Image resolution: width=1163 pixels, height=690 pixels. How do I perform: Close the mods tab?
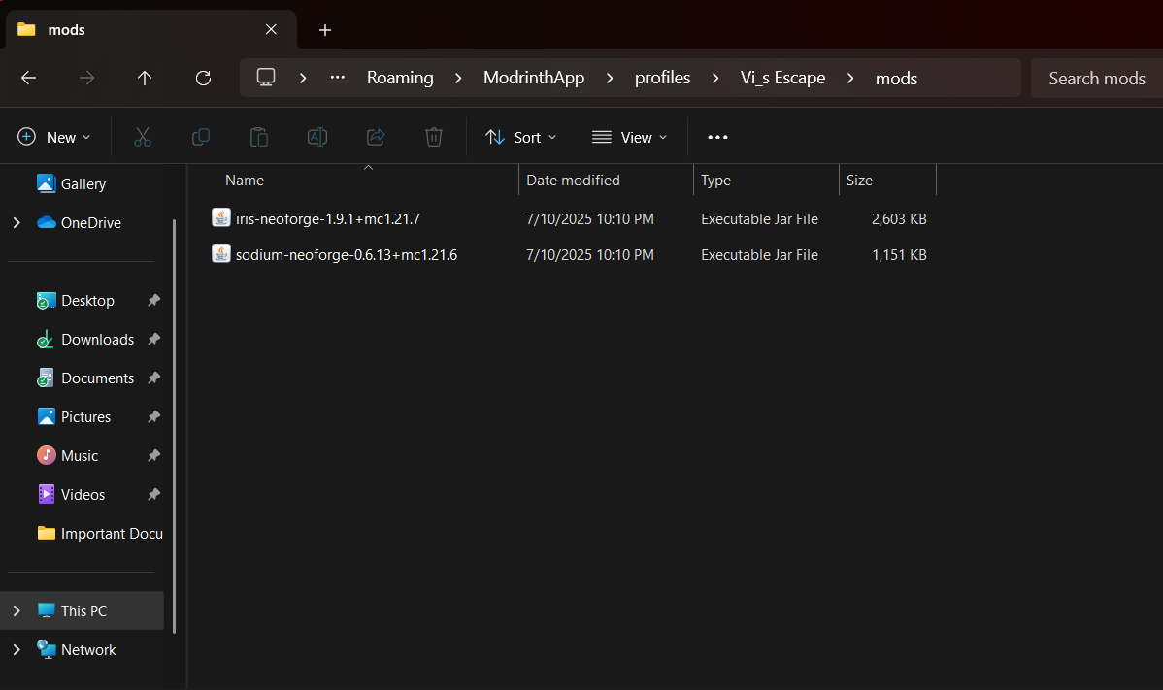click(x=271, y=29)
